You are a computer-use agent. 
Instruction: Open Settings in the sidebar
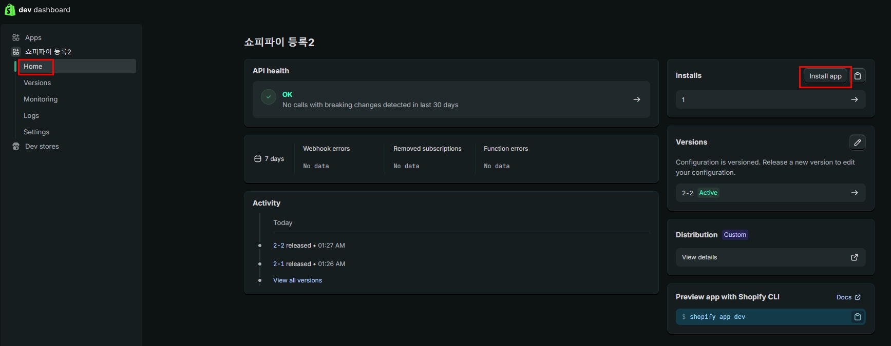36,132
